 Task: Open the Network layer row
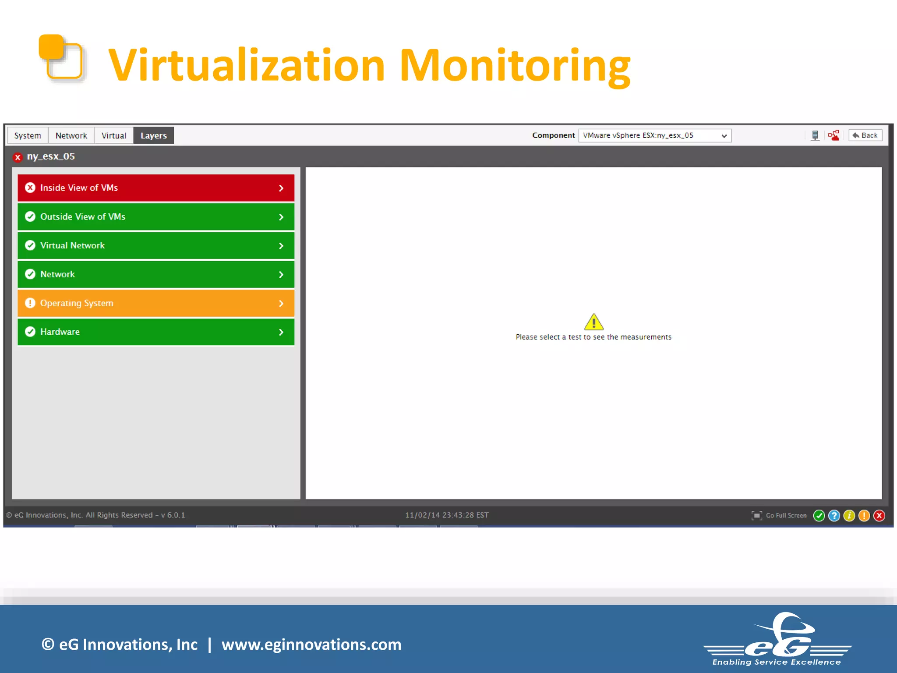pos(156,275)
